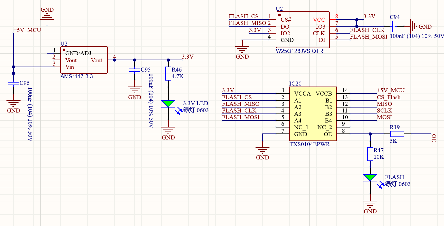Click the U2 designator label

click(279, 9)
